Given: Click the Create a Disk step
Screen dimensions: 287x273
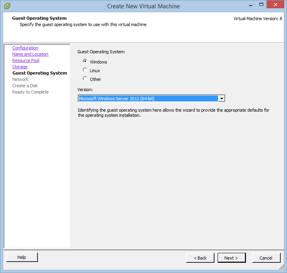Looking at the screenshot, I should pyautogui.click(x=25, y=86).
